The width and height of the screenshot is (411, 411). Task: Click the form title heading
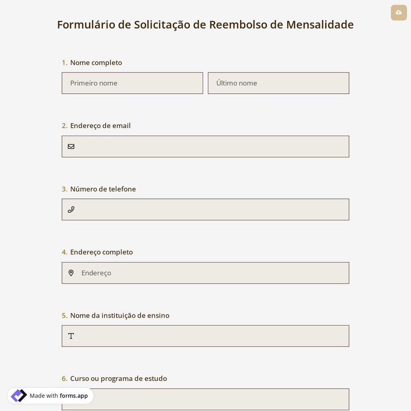pyautogui.click(x=205, y=24)
